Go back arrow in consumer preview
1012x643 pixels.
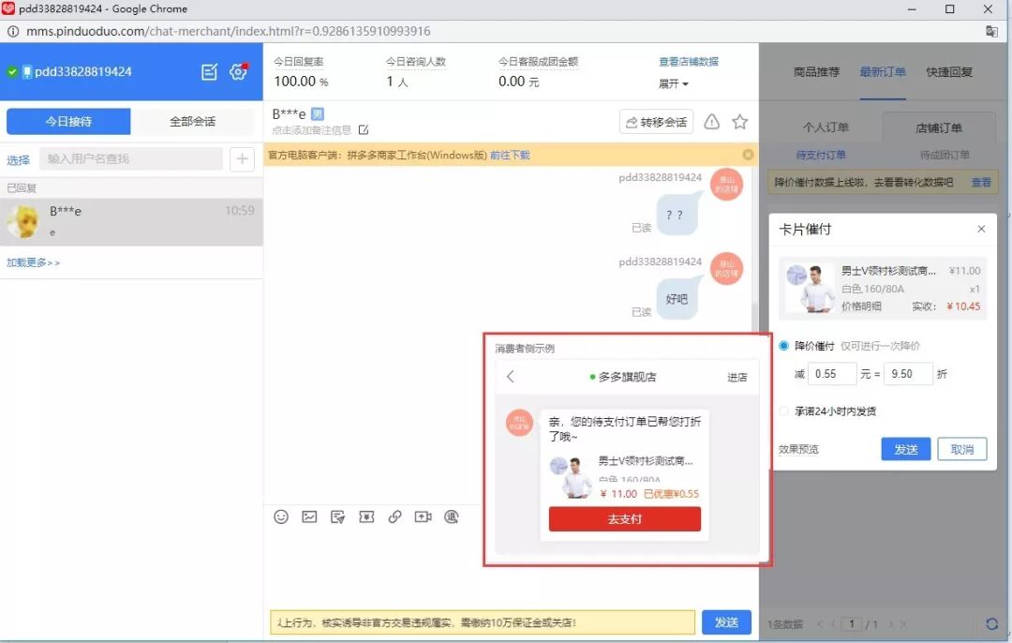point(511,377)
